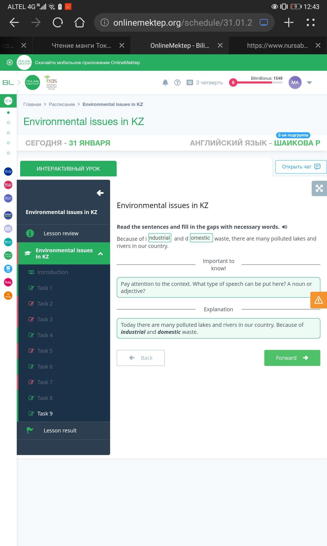Expand the BL side menu chevron

[19, 82]
